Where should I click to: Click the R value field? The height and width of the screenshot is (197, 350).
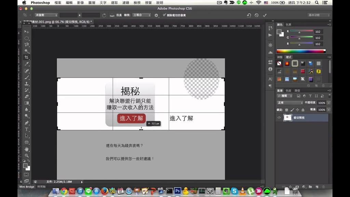(x=318, y=32)
